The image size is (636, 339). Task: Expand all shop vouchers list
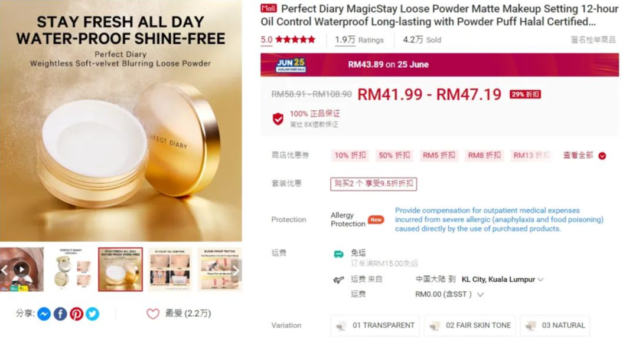[x=585, y=156]
